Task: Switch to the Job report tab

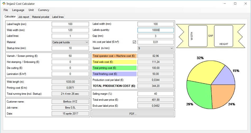Action: pos(24,17)
